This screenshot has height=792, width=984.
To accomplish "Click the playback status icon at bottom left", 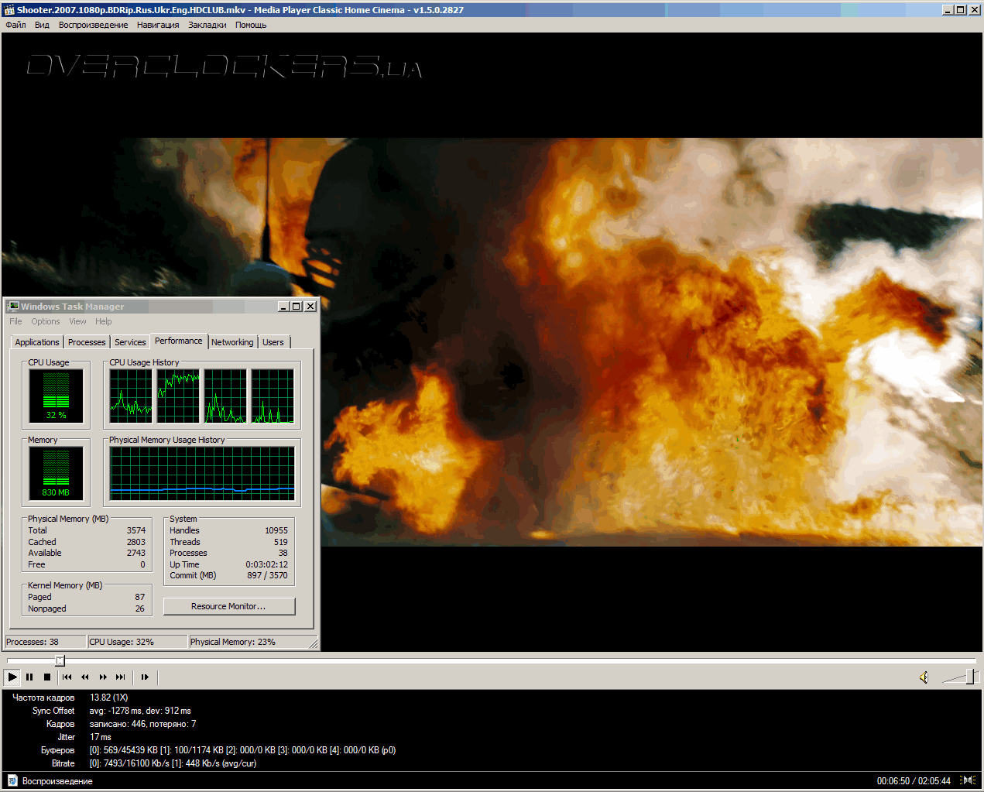I will click(x=12, y=780).
